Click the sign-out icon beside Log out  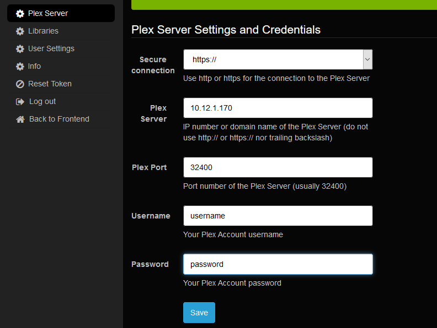(20, 102)
